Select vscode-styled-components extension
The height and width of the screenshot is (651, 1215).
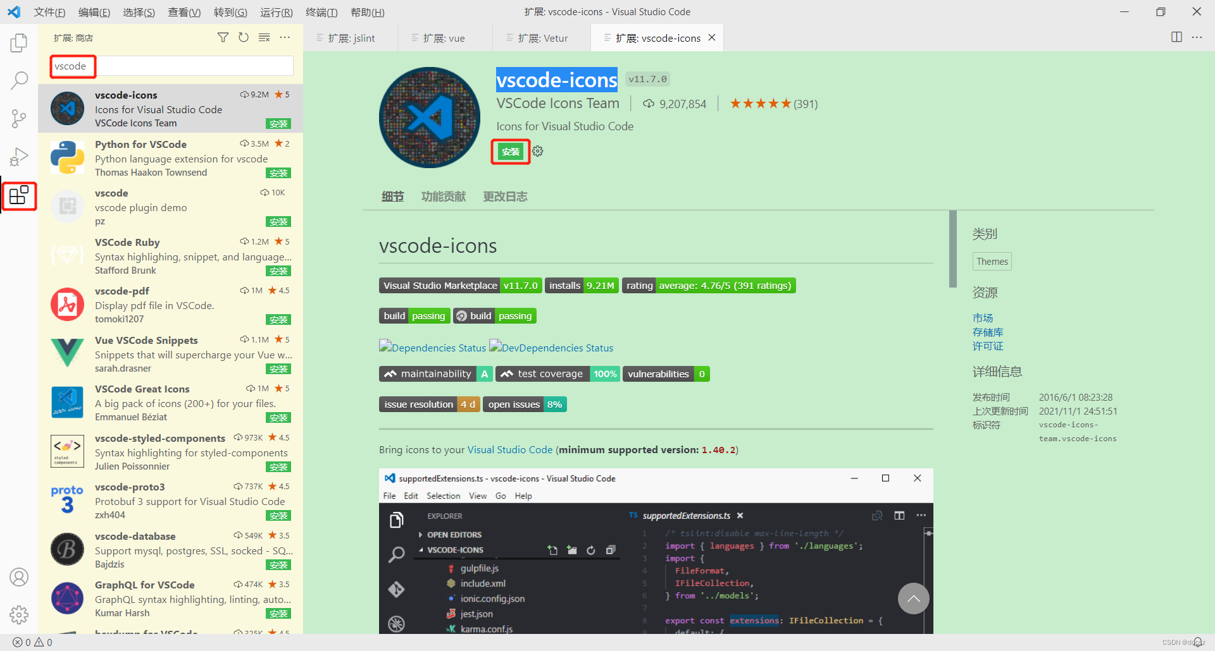pos(170,452)
